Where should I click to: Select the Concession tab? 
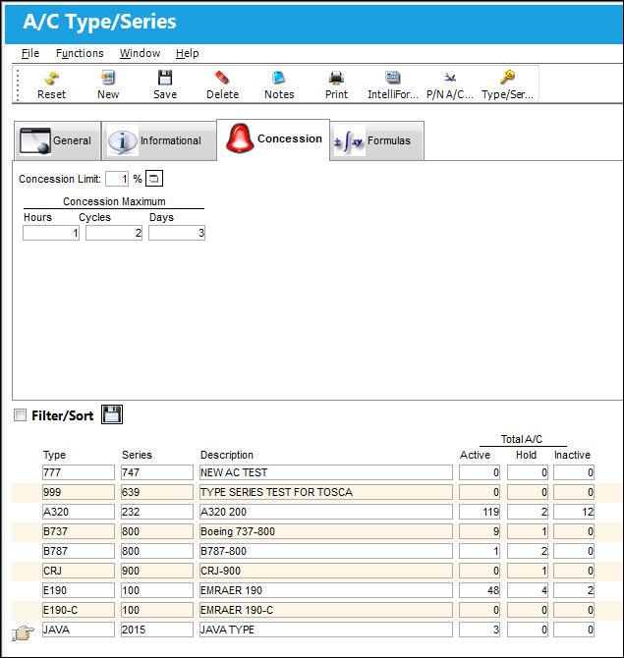pos(273,139)
